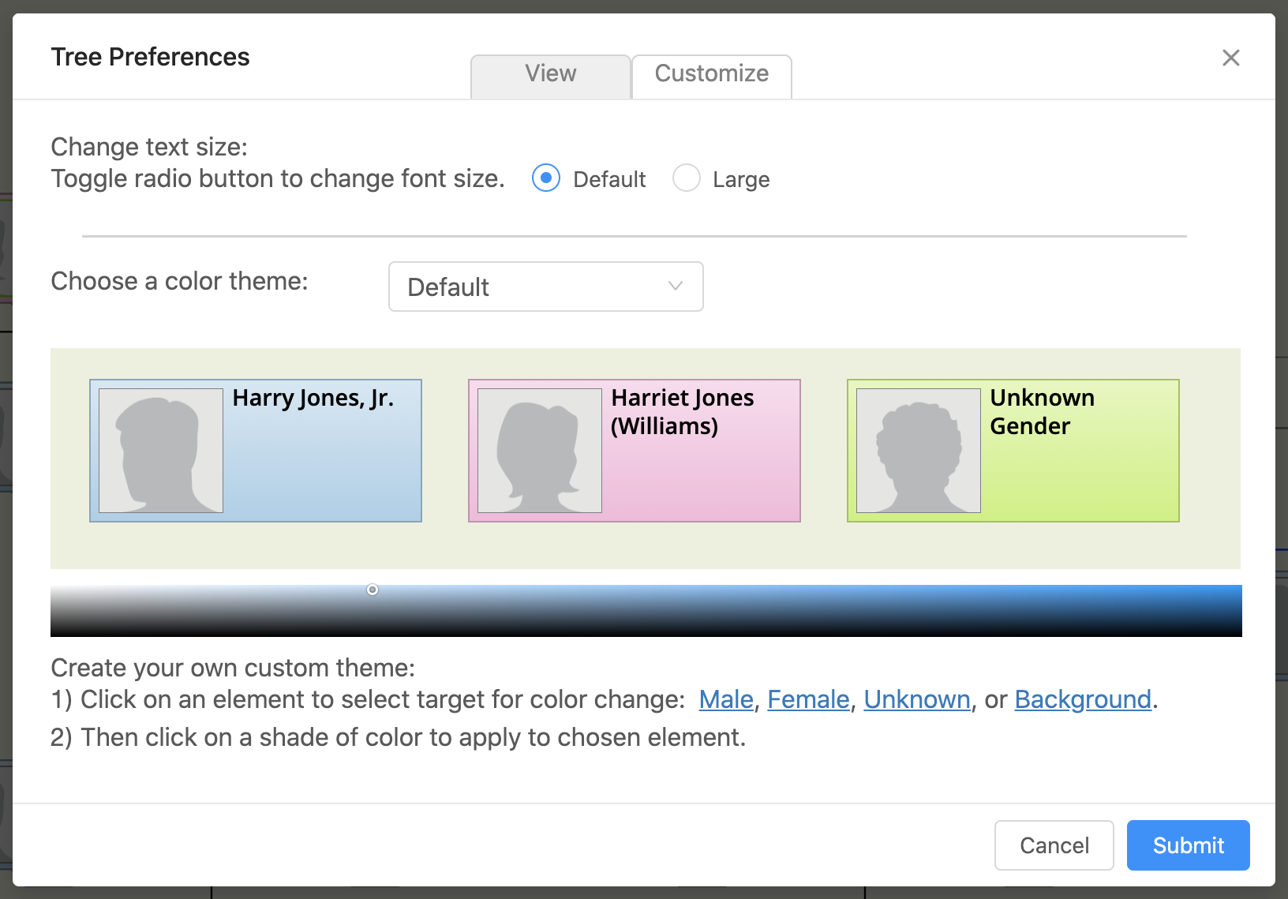Select the Large text size radio button
This screenshot has width=1288, height=899.
[687, 178]
